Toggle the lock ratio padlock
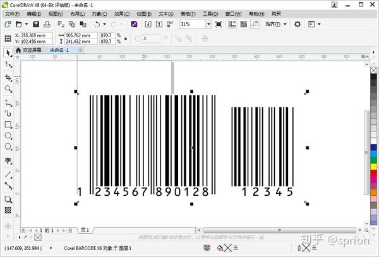The width and height of the screenshot is (379, 257). click(x=126, y=39)
